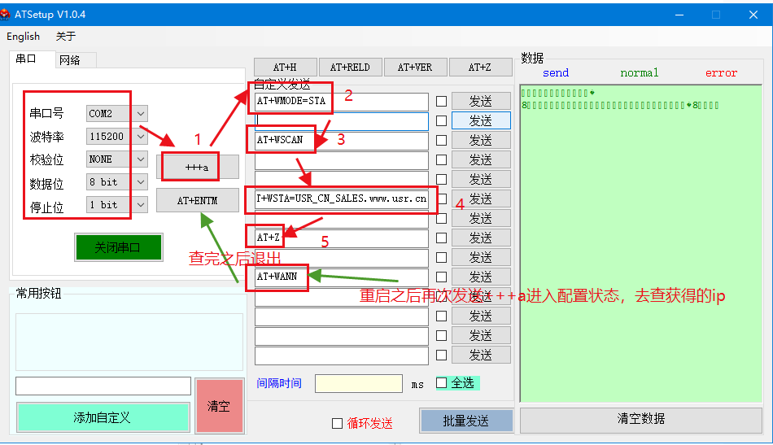
Task: Click the AT+WMODE=STA command field
Action: coord(341,102)
